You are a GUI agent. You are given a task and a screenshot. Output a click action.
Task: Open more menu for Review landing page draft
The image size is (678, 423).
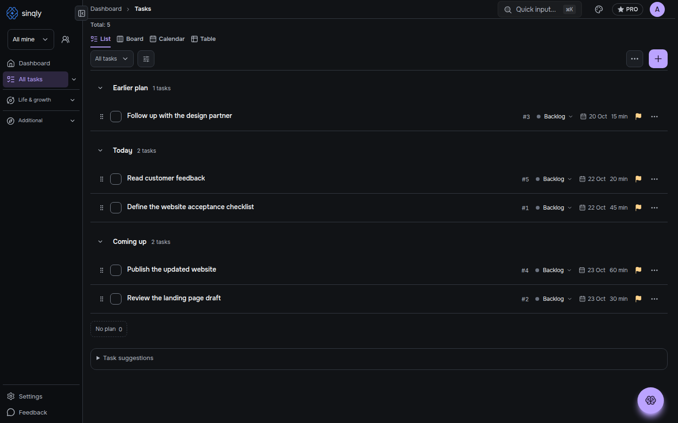(x=654, y=299)
